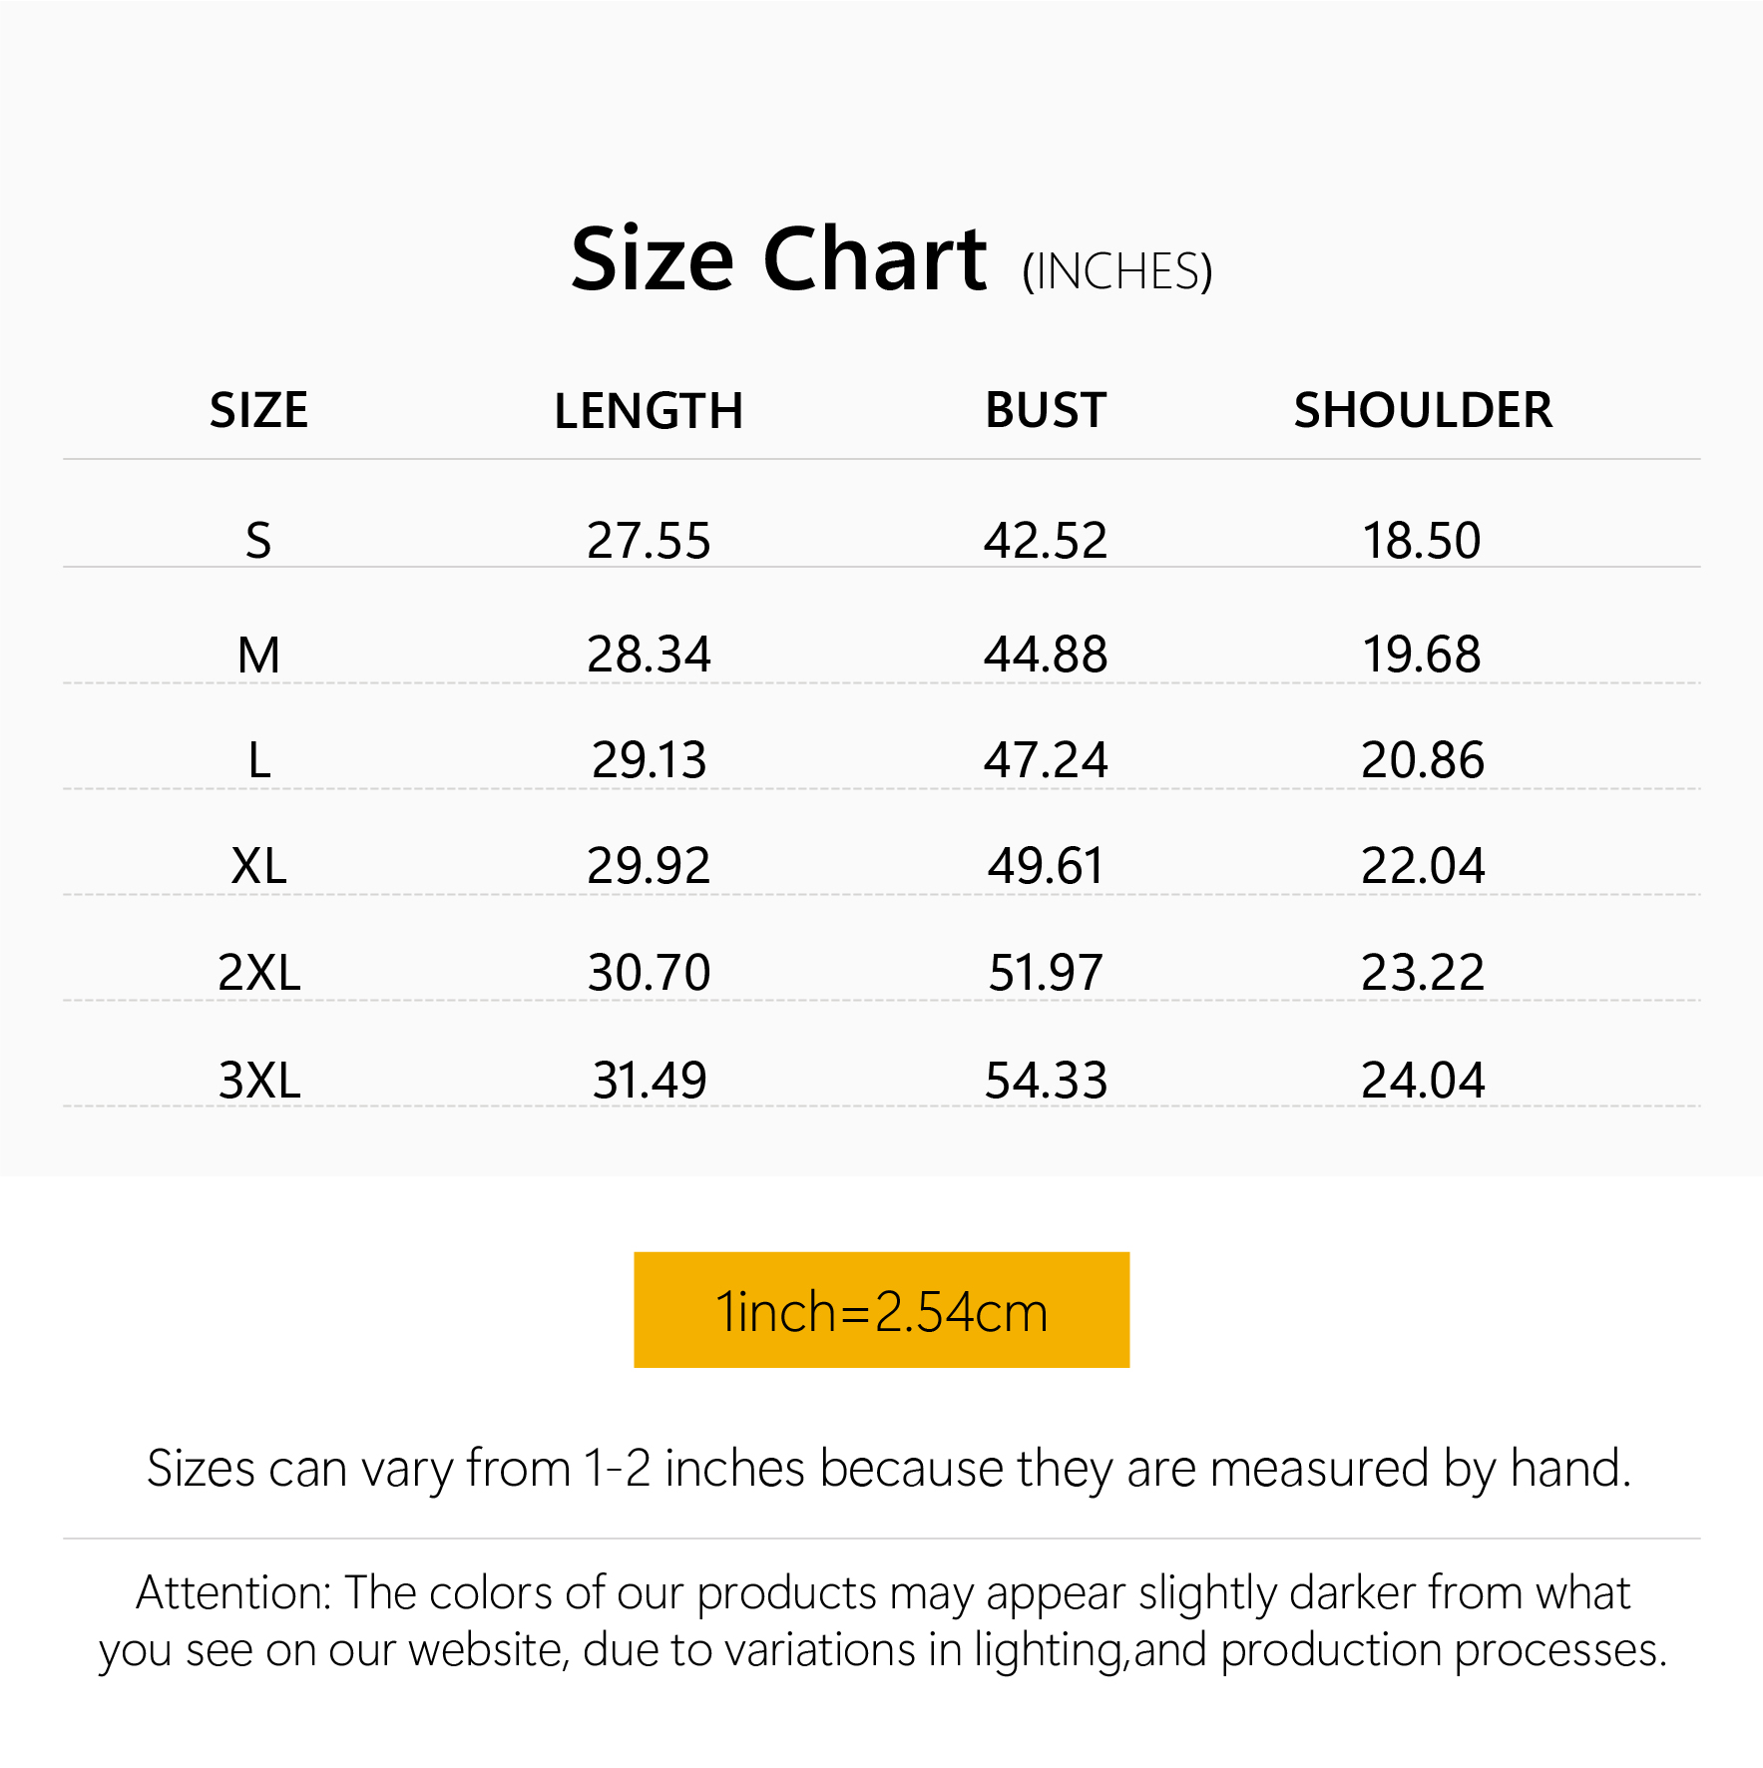This screenshot has height=1768, width=1763.
Task: Click the SIZE column header
Action: (258, 411)
